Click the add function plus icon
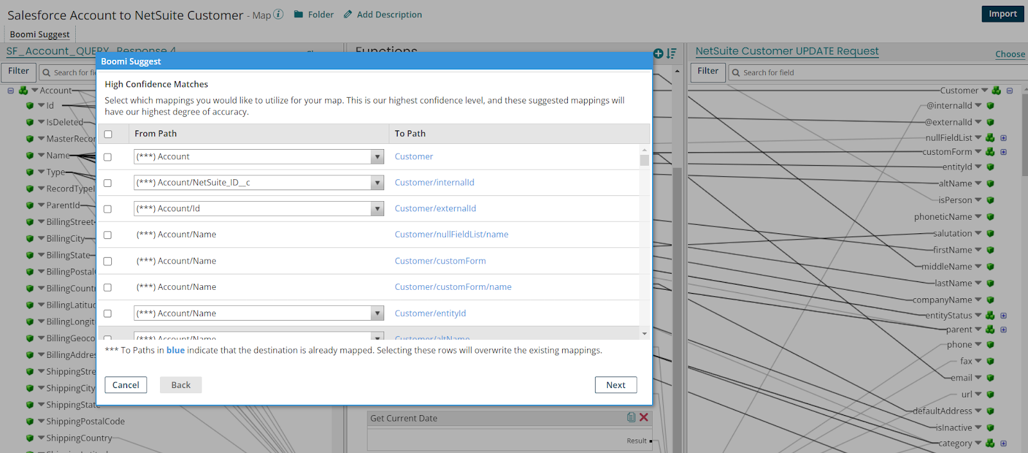Screen dimensions: 1028x453 (658, 53)
